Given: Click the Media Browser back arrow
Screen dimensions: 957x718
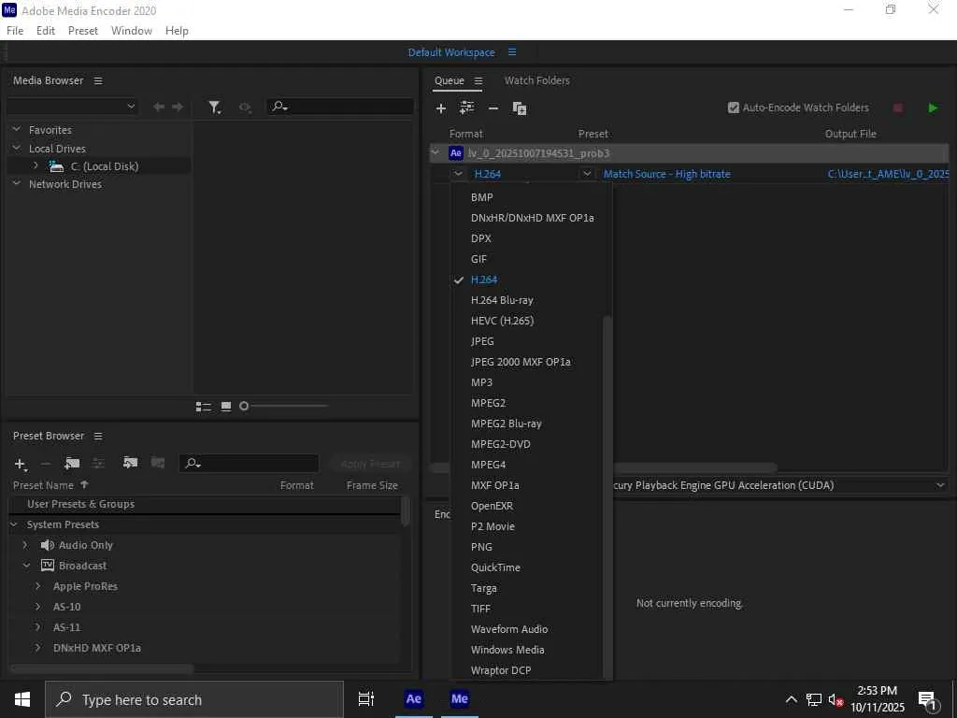Looking at the screenshot, I should 159,107.
